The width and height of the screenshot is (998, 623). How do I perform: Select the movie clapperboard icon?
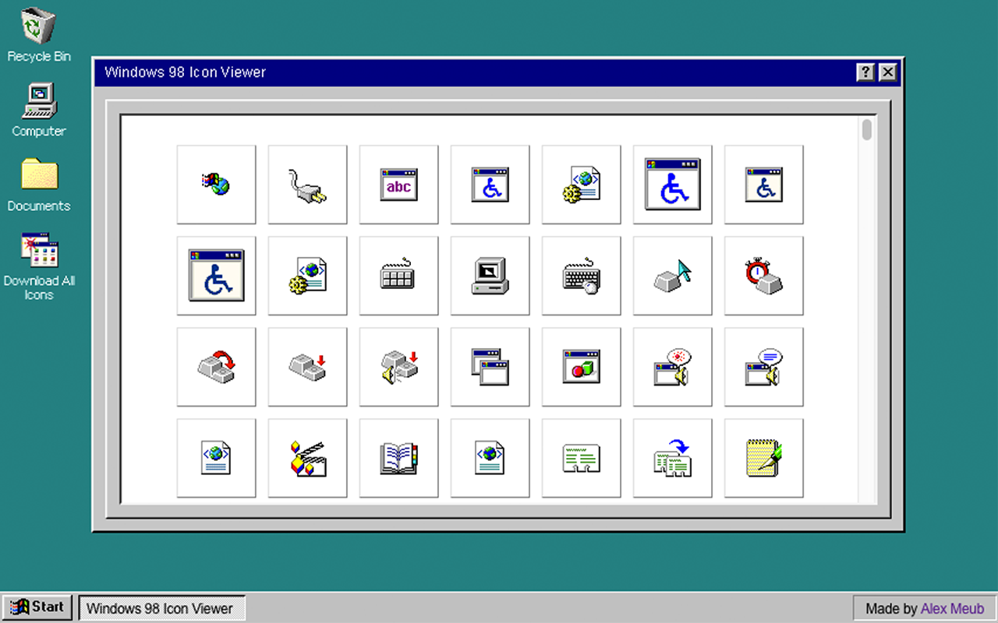(307, 458)
